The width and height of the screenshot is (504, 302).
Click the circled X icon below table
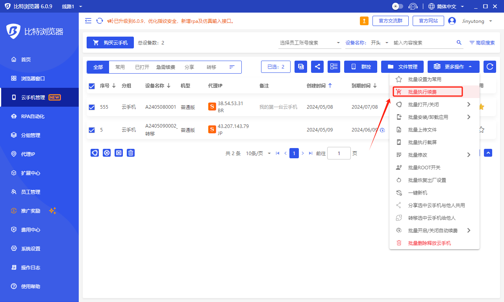click(x=107, y=153)
